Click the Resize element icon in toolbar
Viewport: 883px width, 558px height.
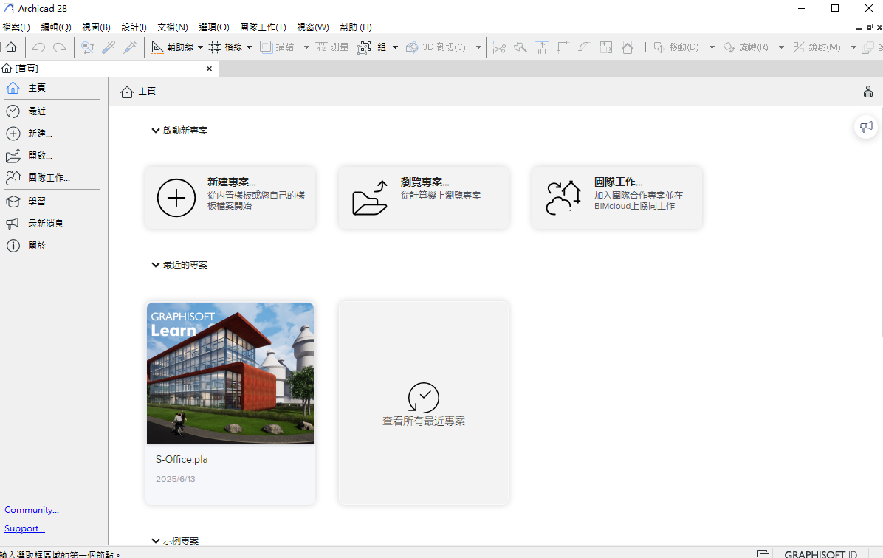(x=606, y=47)
